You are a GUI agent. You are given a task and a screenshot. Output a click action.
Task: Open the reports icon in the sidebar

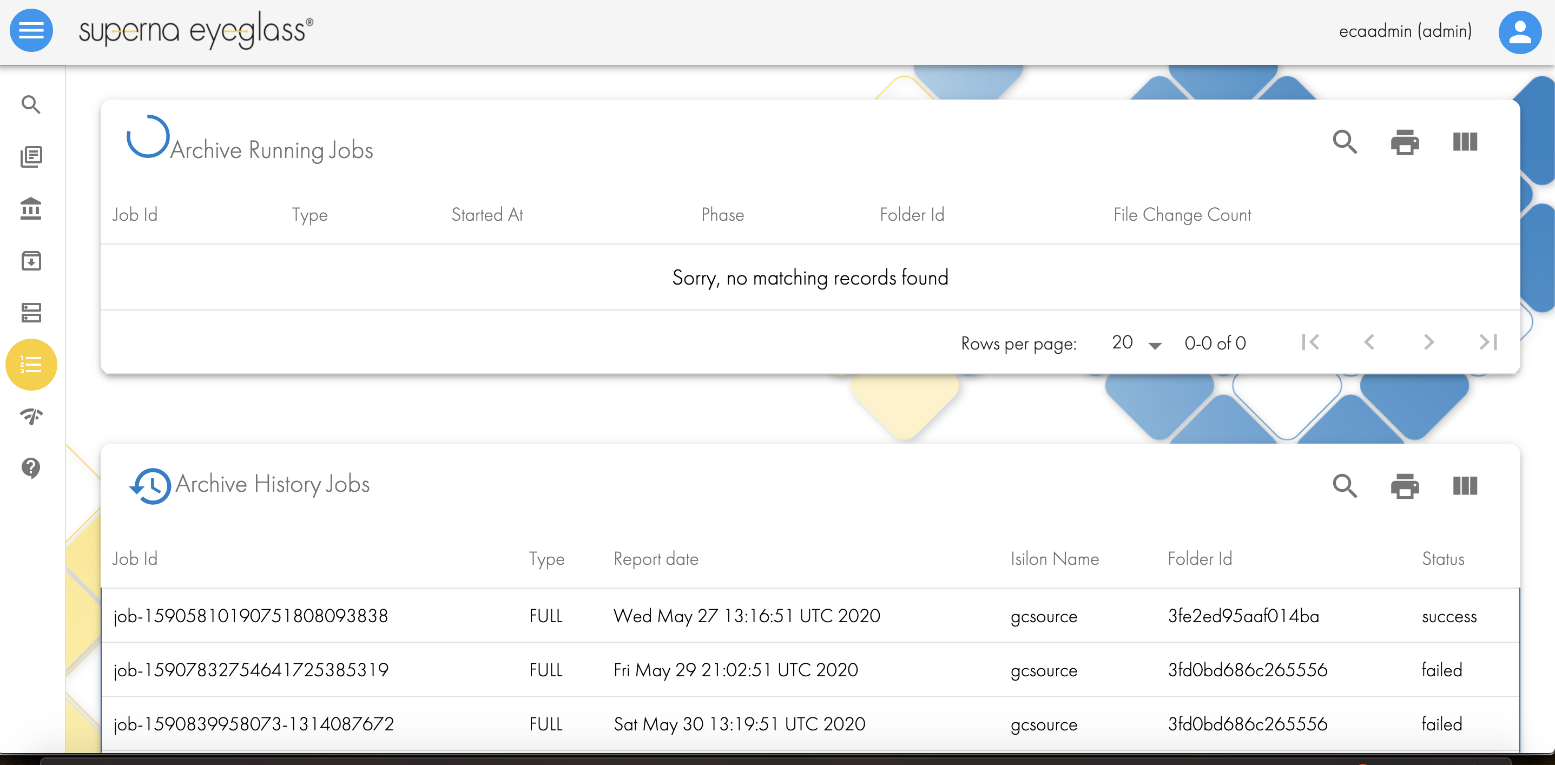coord(31,156)
